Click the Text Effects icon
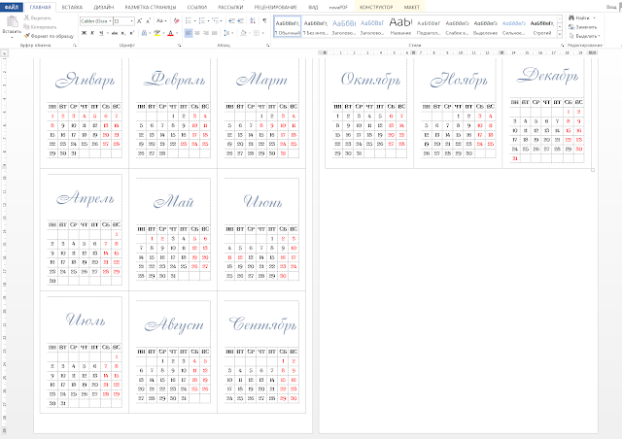Viewport: 622px width, 439px height. (x=145, y=33)
